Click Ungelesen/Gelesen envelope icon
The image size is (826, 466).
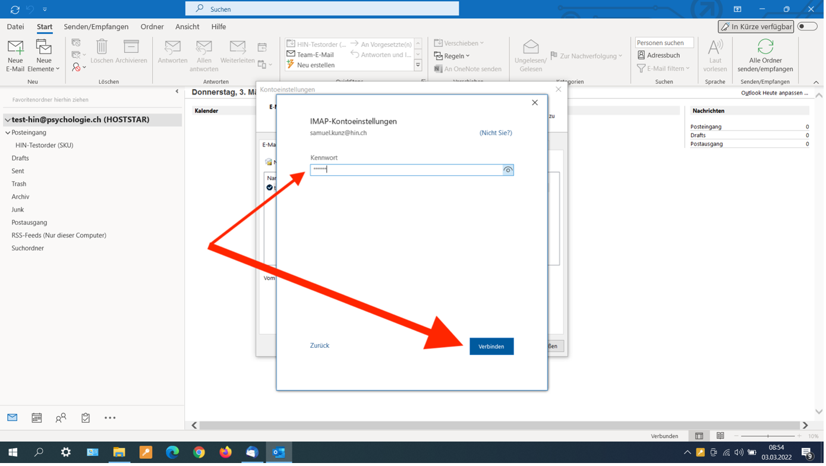531,47
